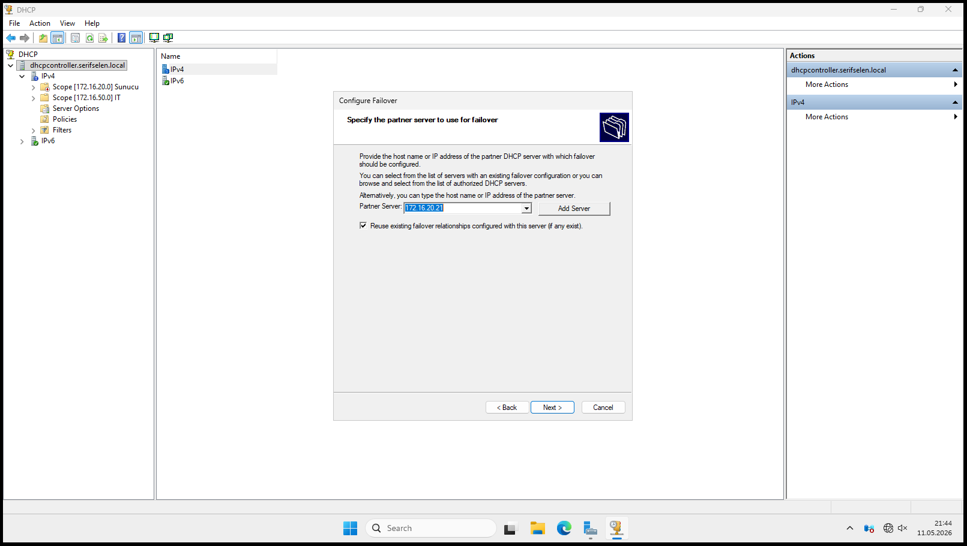Image resolution: width=967 pixels, height=546 pixels.
Task: Select Server Options in the tree
Action: pos(76,108)
